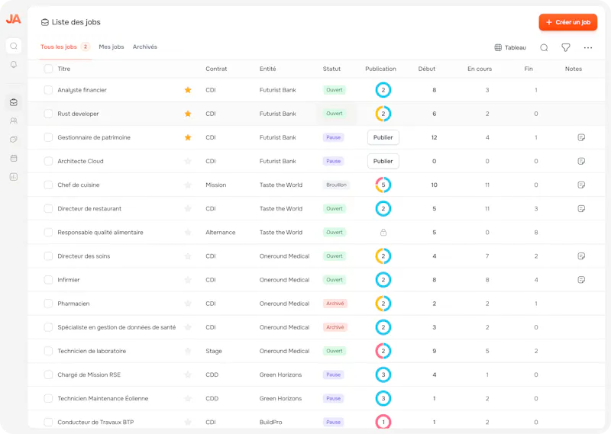
Task: Switch to Archivés tab
Action: [145, 47]
